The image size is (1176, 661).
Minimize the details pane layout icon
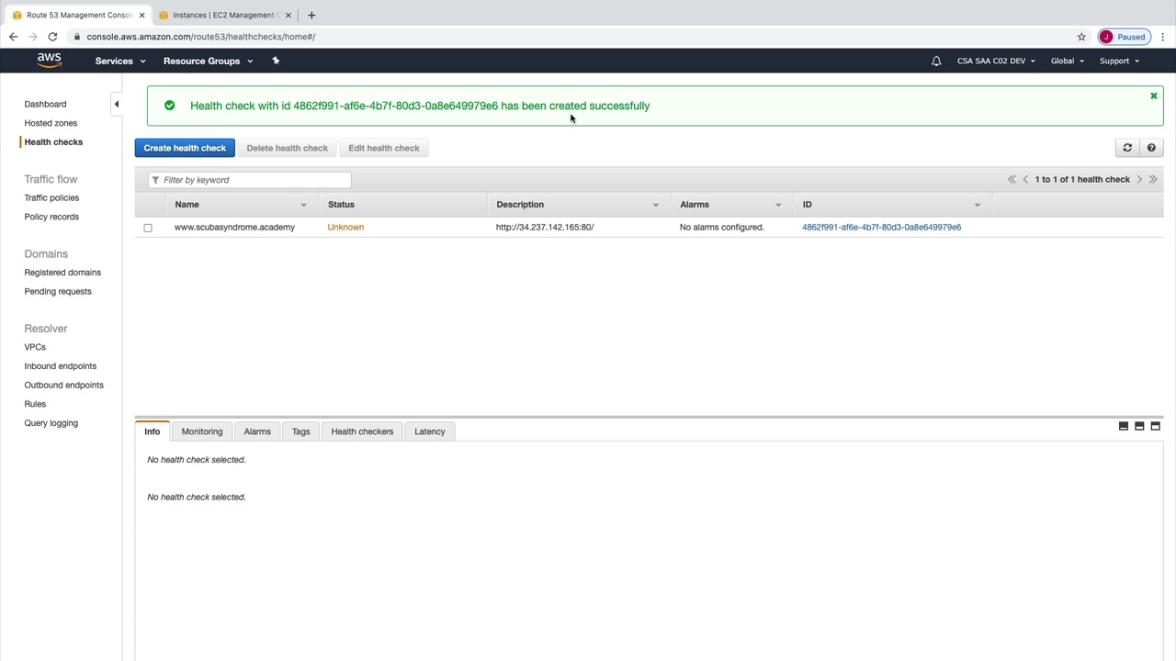1124,426
